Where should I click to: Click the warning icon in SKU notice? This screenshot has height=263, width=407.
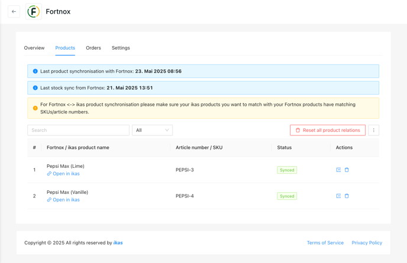35,108
